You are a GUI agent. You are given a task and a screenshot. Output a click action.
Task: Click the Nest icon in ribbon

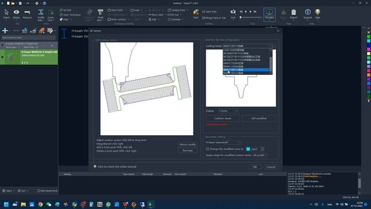(x=196, y=14)
